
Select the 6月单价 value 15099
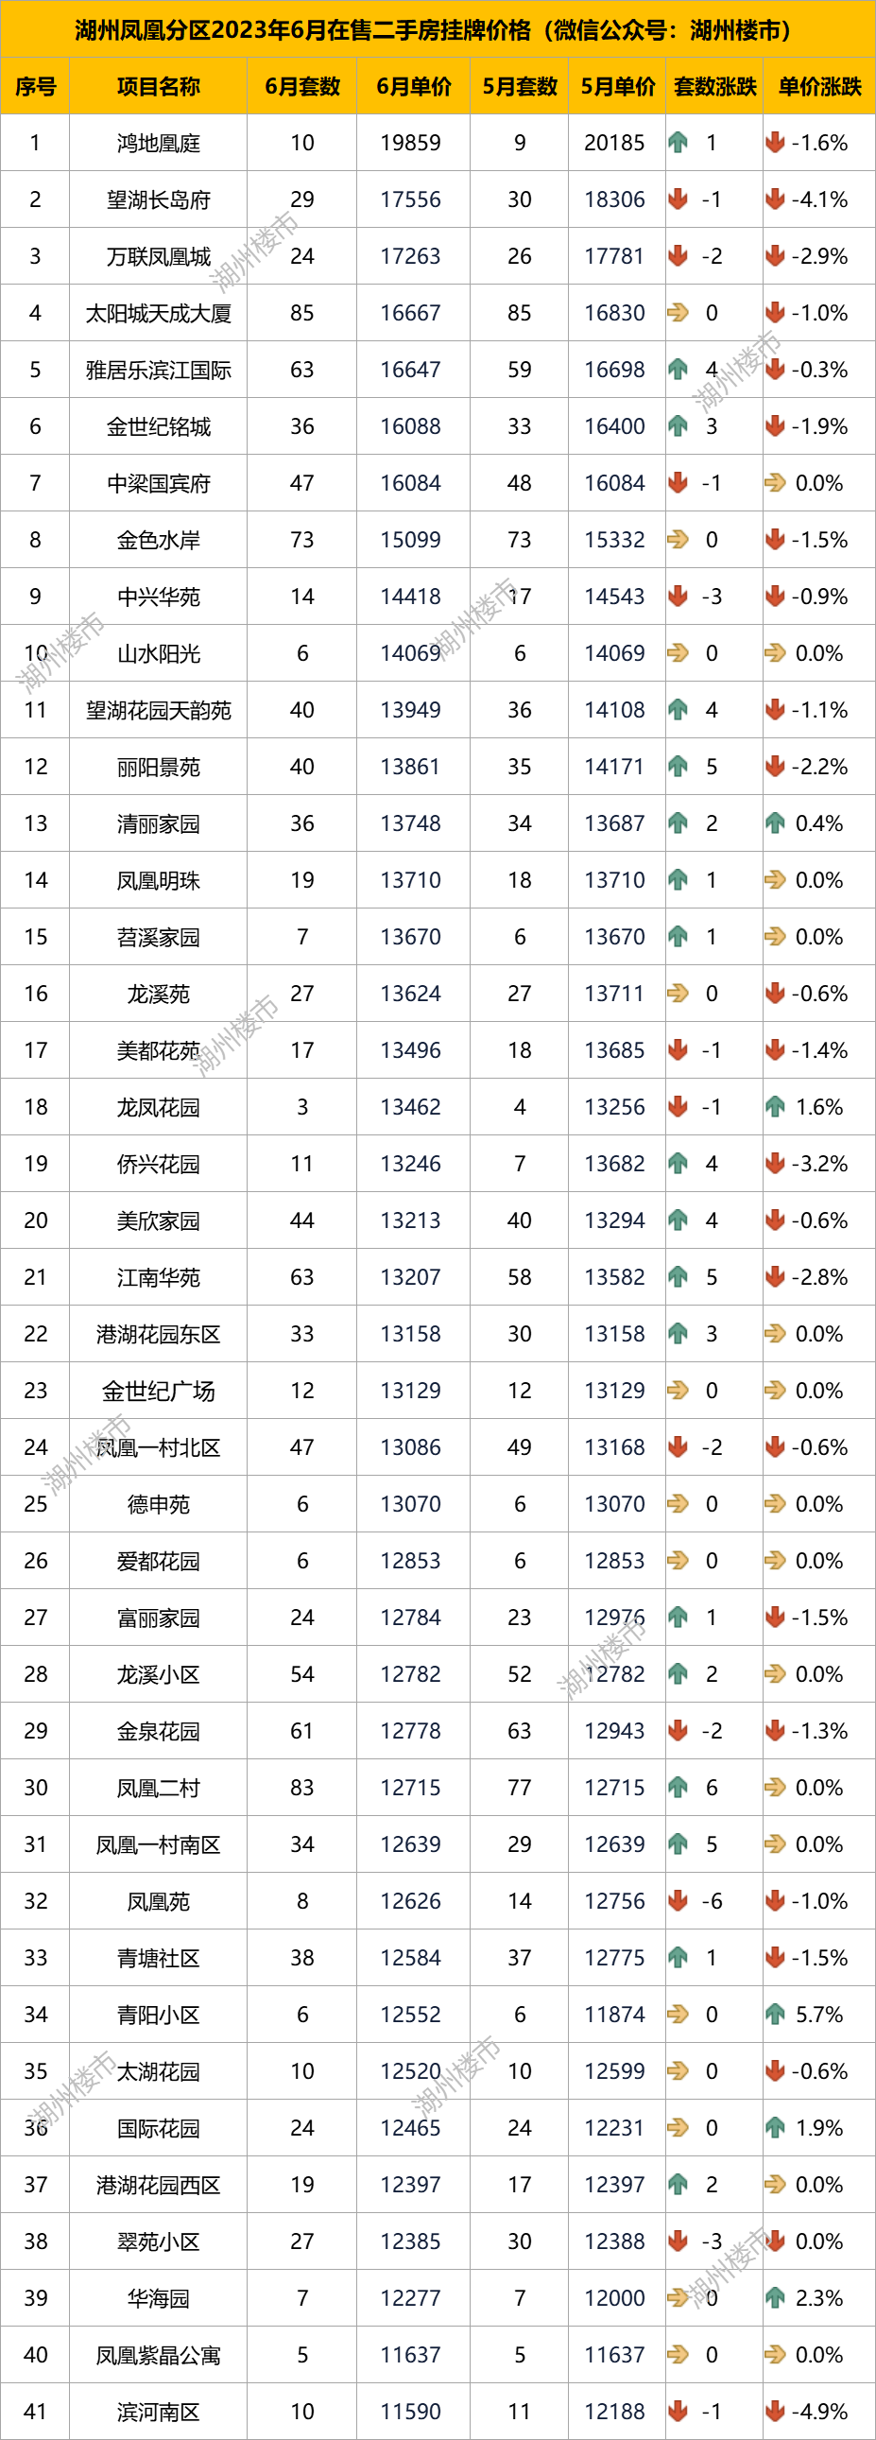pyautogui.click(x=411, y=540)
